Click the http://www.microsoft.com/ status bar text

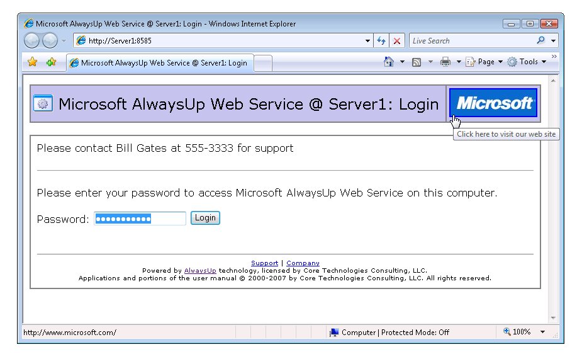click(70, 333)
